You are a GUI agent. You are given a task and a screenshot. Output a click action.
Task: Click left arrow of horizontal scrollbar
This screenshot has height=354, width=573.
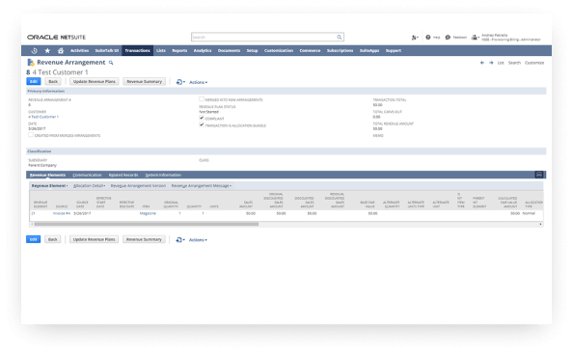coord(32,224)
